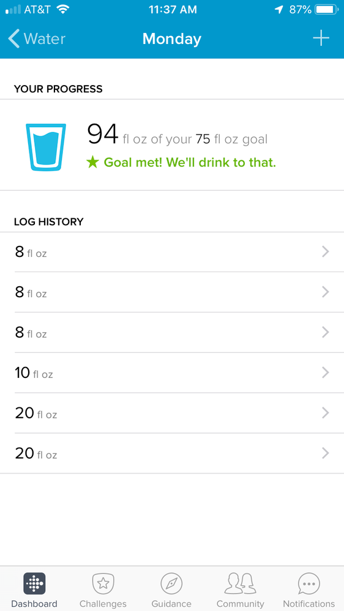
Task: Open the first 20 fl oz log entry
Action: [172, 413]
